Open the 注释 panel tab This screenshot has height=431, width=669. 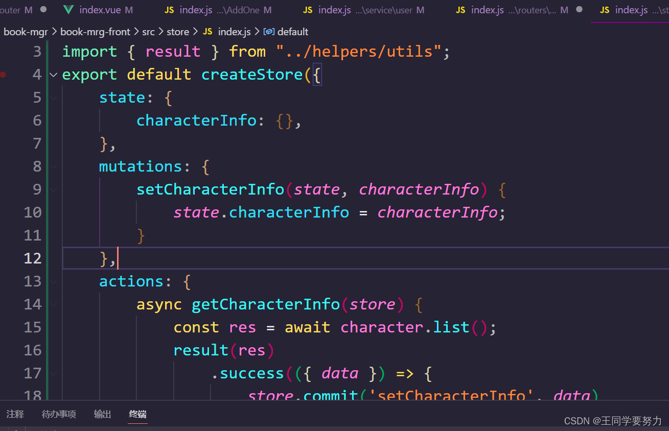(15, 414)
